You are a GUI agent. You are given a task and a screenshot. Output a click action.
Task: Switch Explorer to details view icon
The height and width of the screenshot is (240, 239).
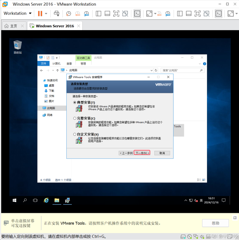click(199, 180)
